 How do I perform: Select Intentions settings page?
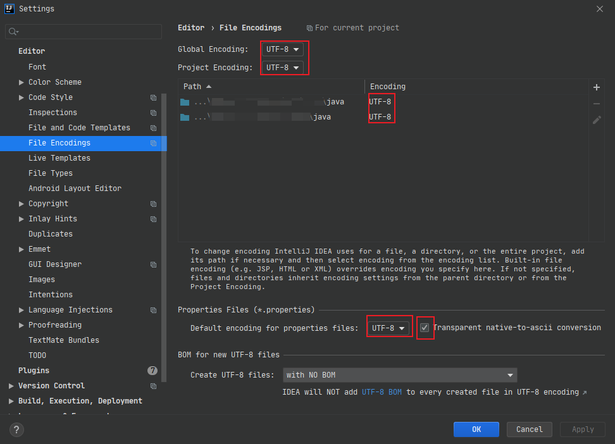pyautogui.click(x=51, y=295)
